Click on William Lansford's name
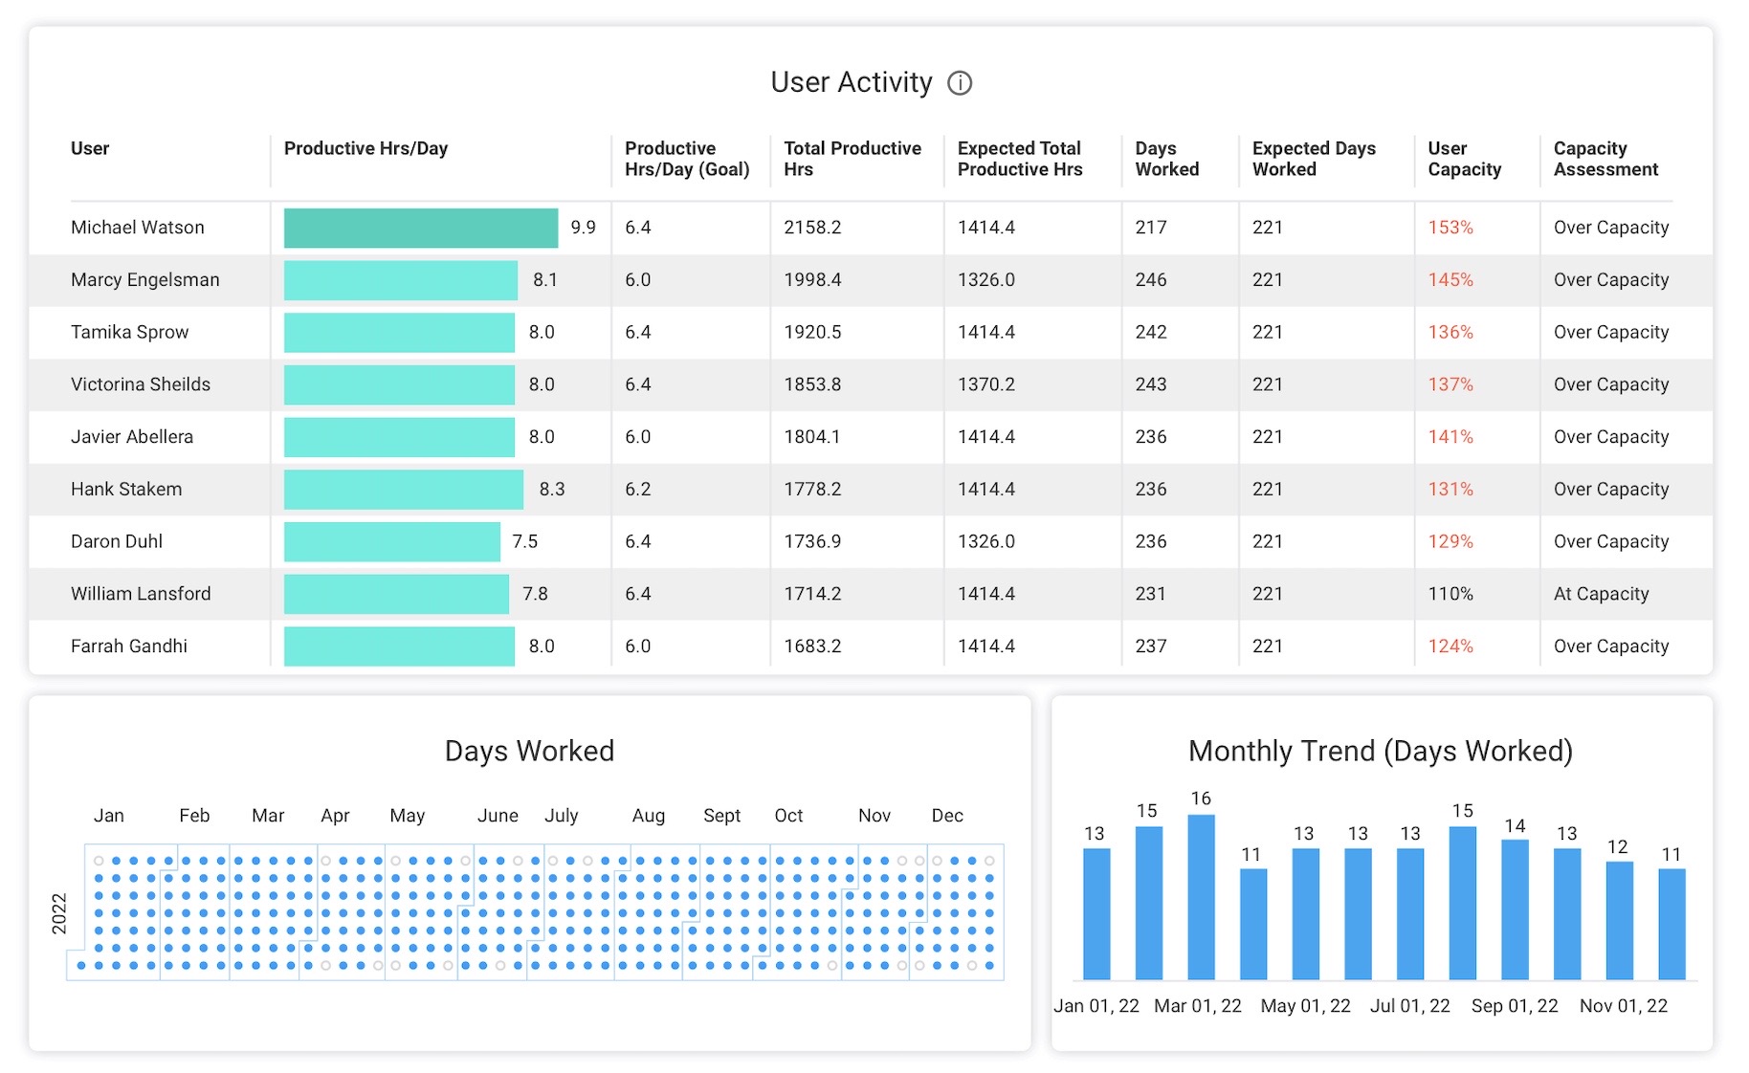This screenshot has width=1749, height=1073. [141, 594]
